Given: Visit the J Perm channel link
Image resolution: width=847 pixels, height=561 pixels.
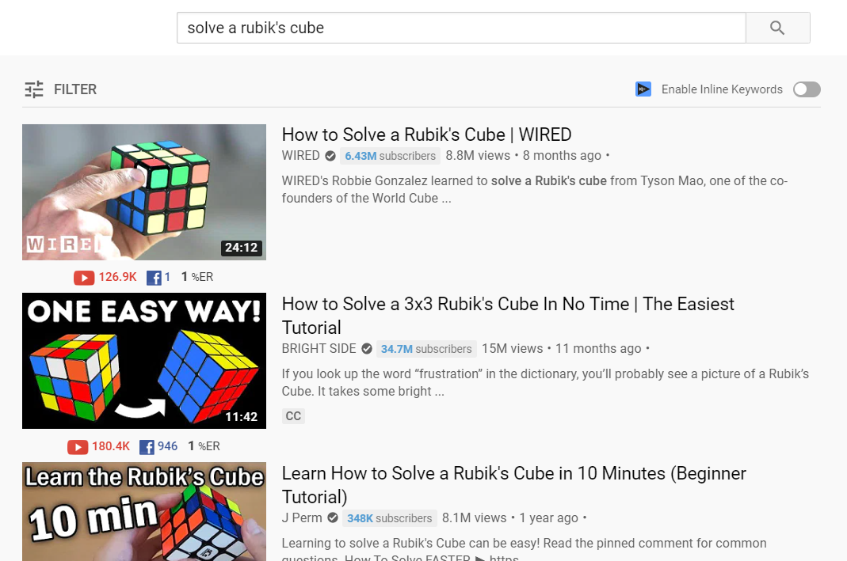Looking at the screenshot, I should [302, 517].
